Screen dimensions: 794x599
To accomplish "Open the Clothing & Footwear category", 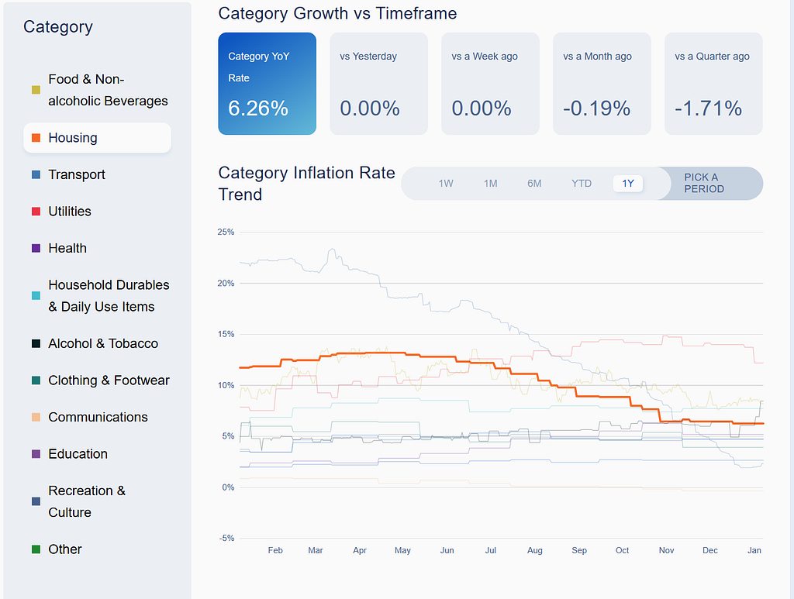I will click(97, 380).
